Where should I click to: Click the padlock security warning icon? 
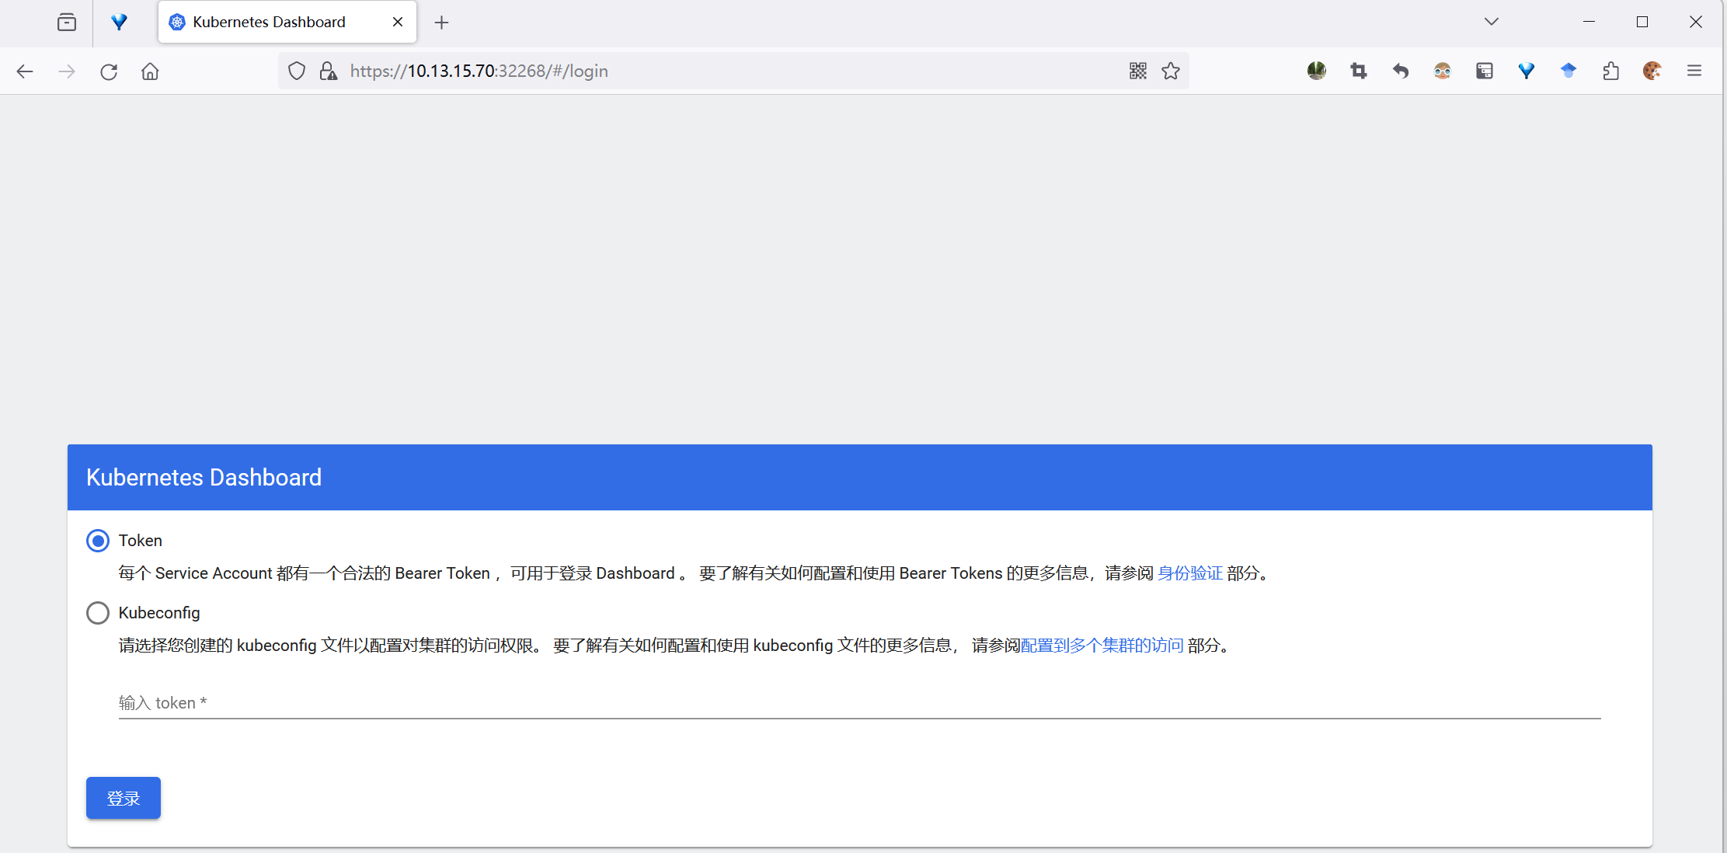pos(329,71)
